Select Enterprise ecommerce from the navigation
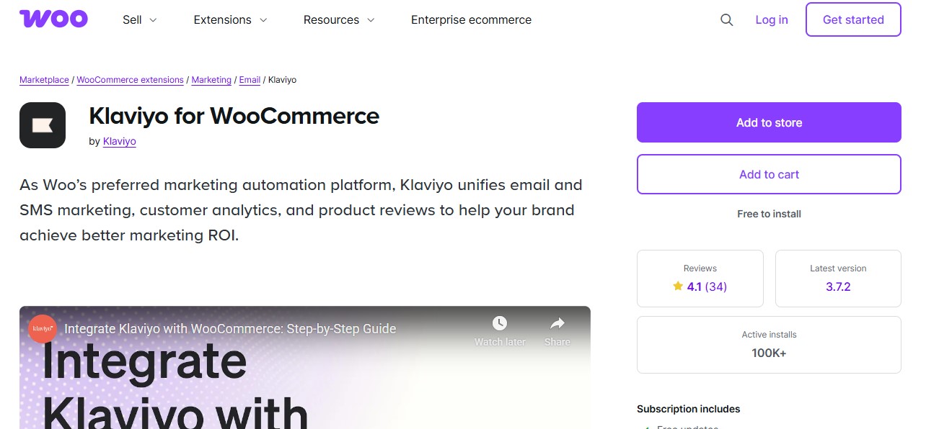926x429 pixels. 471,19
